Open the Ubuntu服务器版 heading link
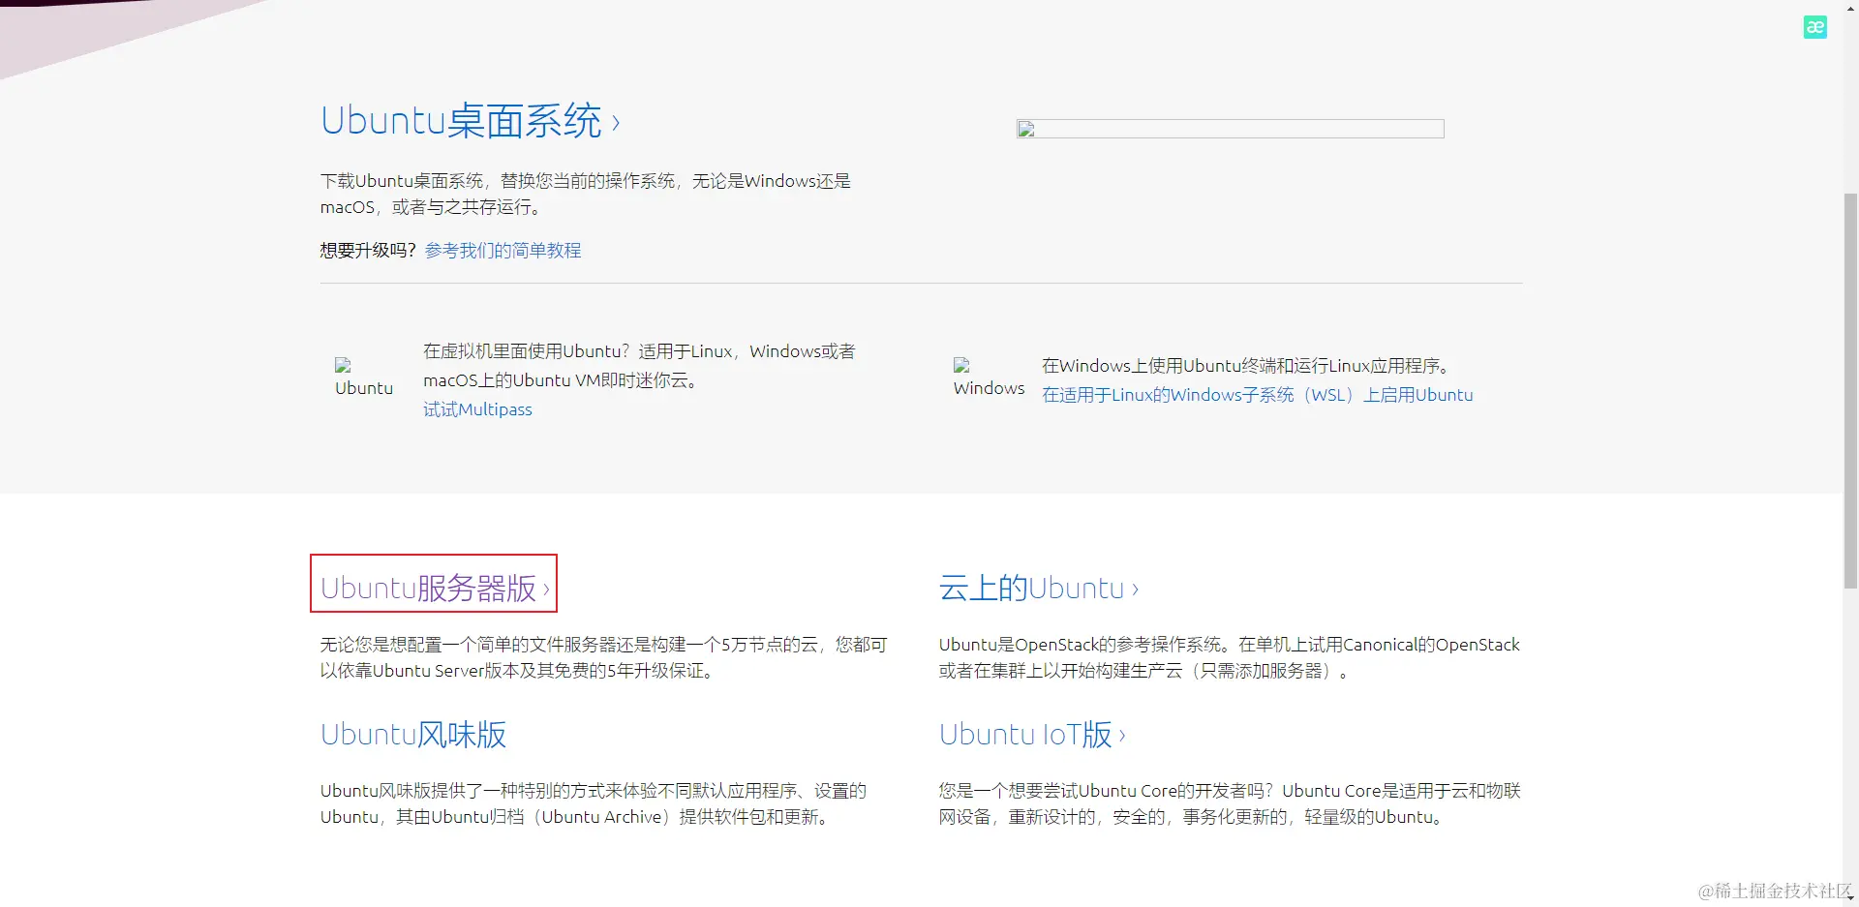1859x907 pixels. 435,588
